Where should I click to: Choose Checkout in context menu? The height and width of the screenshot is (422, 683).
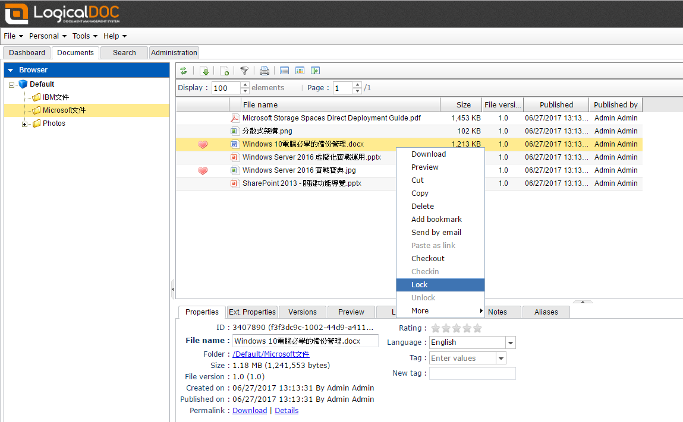[x=440, y=258]
